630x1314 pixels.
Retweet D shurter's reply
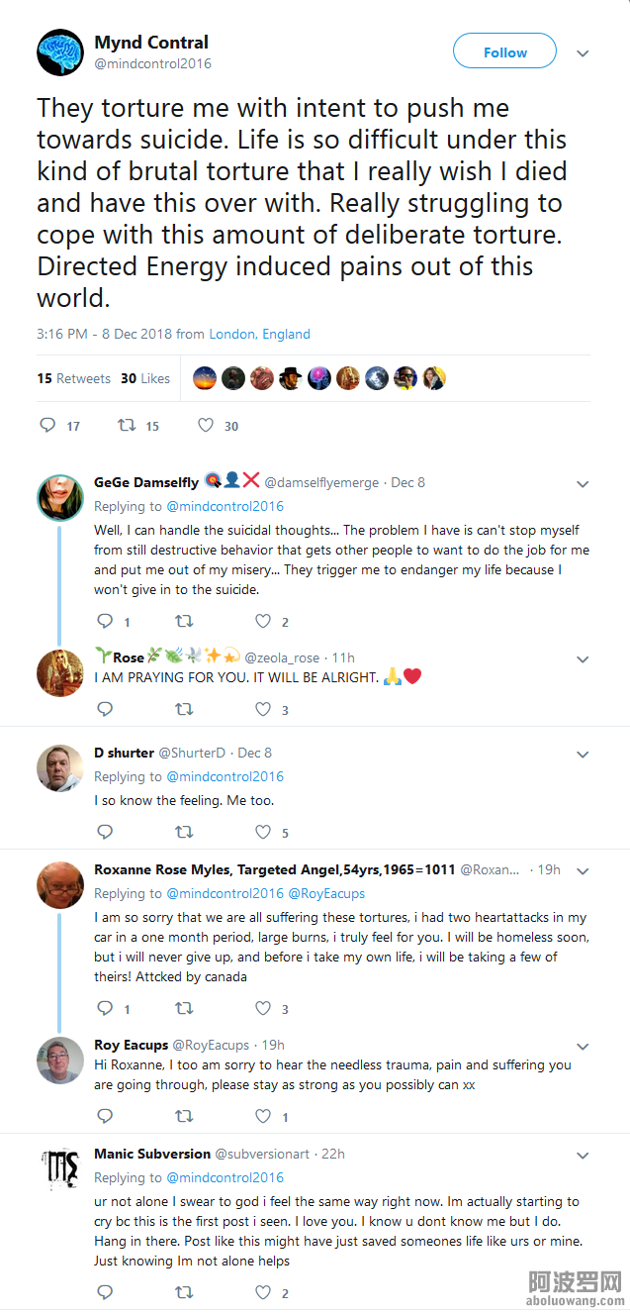click(x=184, y=833)
